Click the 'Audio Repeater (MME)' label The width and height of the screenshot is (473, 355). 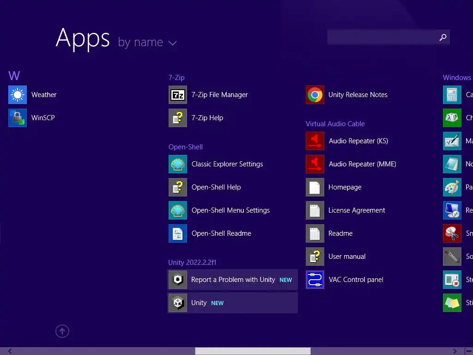(x=362, y=164)
